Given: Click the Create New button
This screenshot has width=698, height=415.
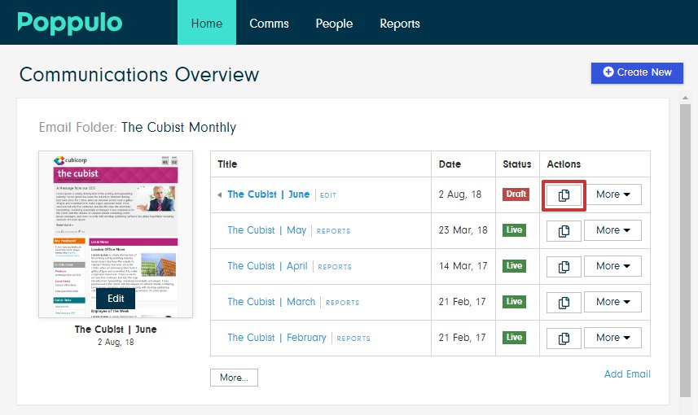Looking at the screenshot, I should coord(638,72).
